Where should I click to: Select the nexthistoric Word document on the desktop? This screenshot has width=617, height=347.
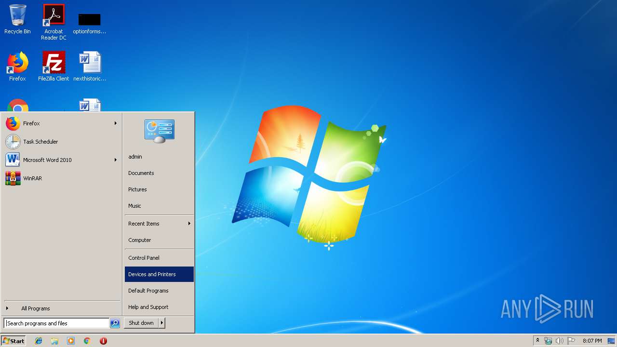[x=90, y=67]
